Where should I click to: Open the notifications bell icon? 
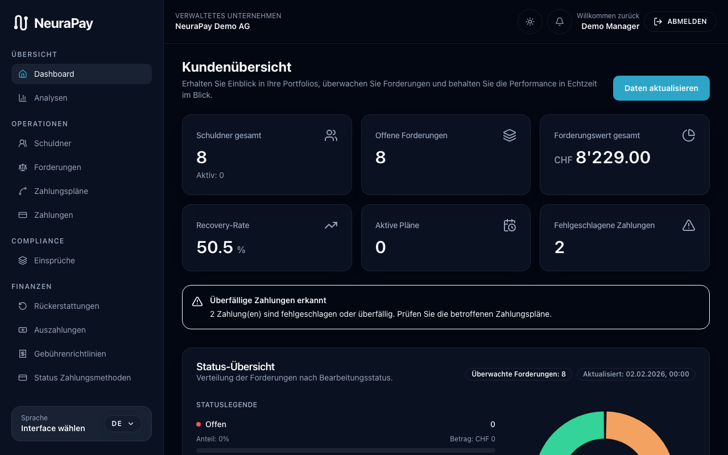(x=560, y=22)
